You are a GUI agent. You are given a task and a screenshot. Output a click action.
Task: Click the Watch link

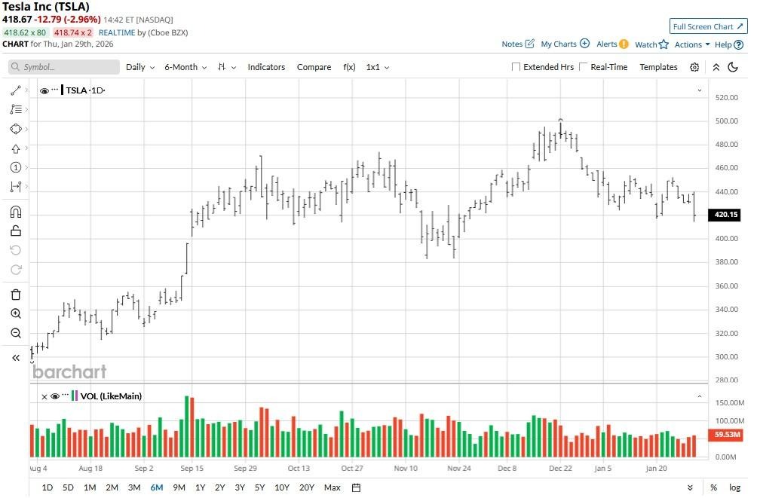[645, 44]
